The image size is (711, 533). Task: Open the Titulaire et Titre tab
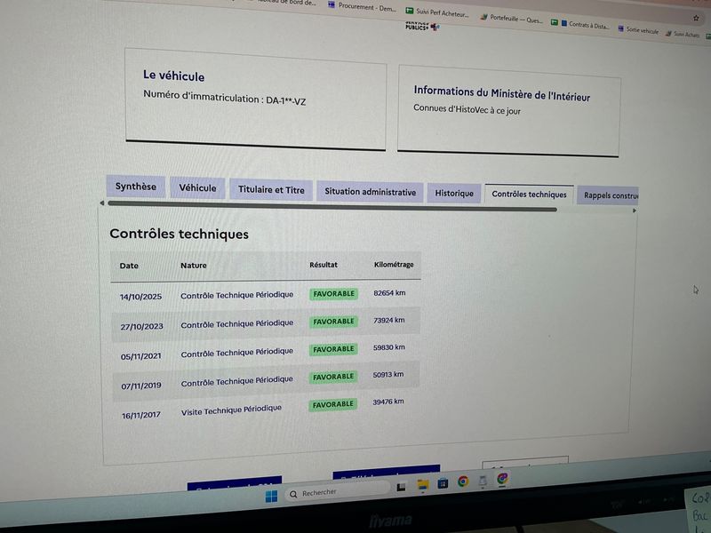(x=271, y=189)
